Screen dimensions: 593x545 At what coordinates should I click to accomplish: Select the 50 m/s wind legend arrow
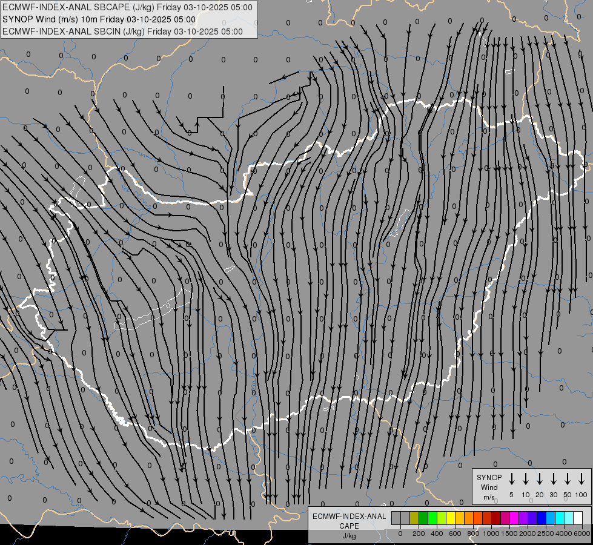(567, 479)
